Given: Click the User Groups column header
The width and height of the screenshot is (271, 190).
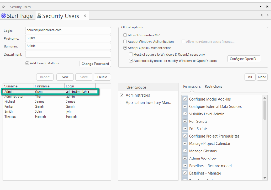Looking at the screenshot, I should point(149,87).
